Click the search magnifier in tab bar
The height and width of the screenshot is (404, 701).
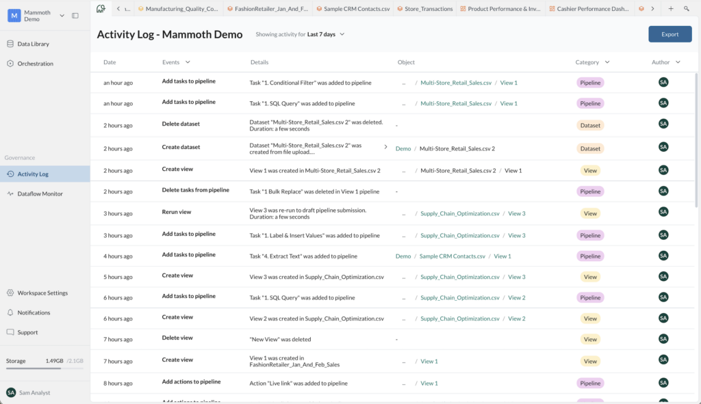[x=687, y=9]
